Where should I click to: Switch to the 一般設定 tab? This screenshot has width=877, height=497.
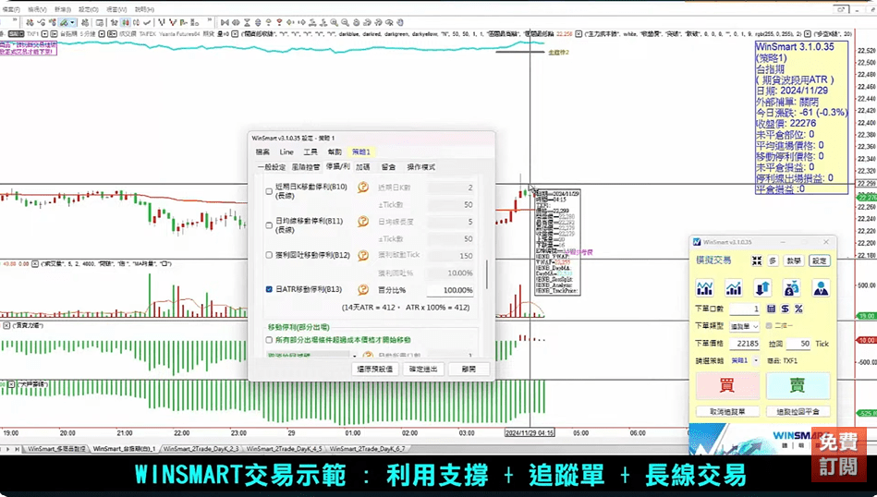272,167
